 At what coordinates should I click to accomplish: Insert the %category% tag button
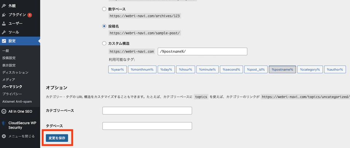(310, 69)
